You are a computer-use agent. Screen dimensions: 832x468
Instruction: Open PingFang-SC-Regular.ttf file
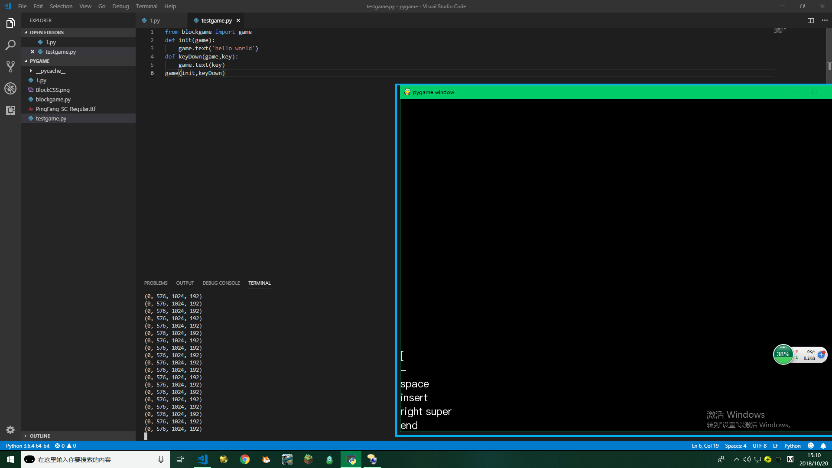pos(78,109)
